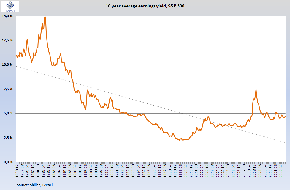Select the '2,5 %' y-axis label
This screenshot has width=290, height=190.
[8, 138]
